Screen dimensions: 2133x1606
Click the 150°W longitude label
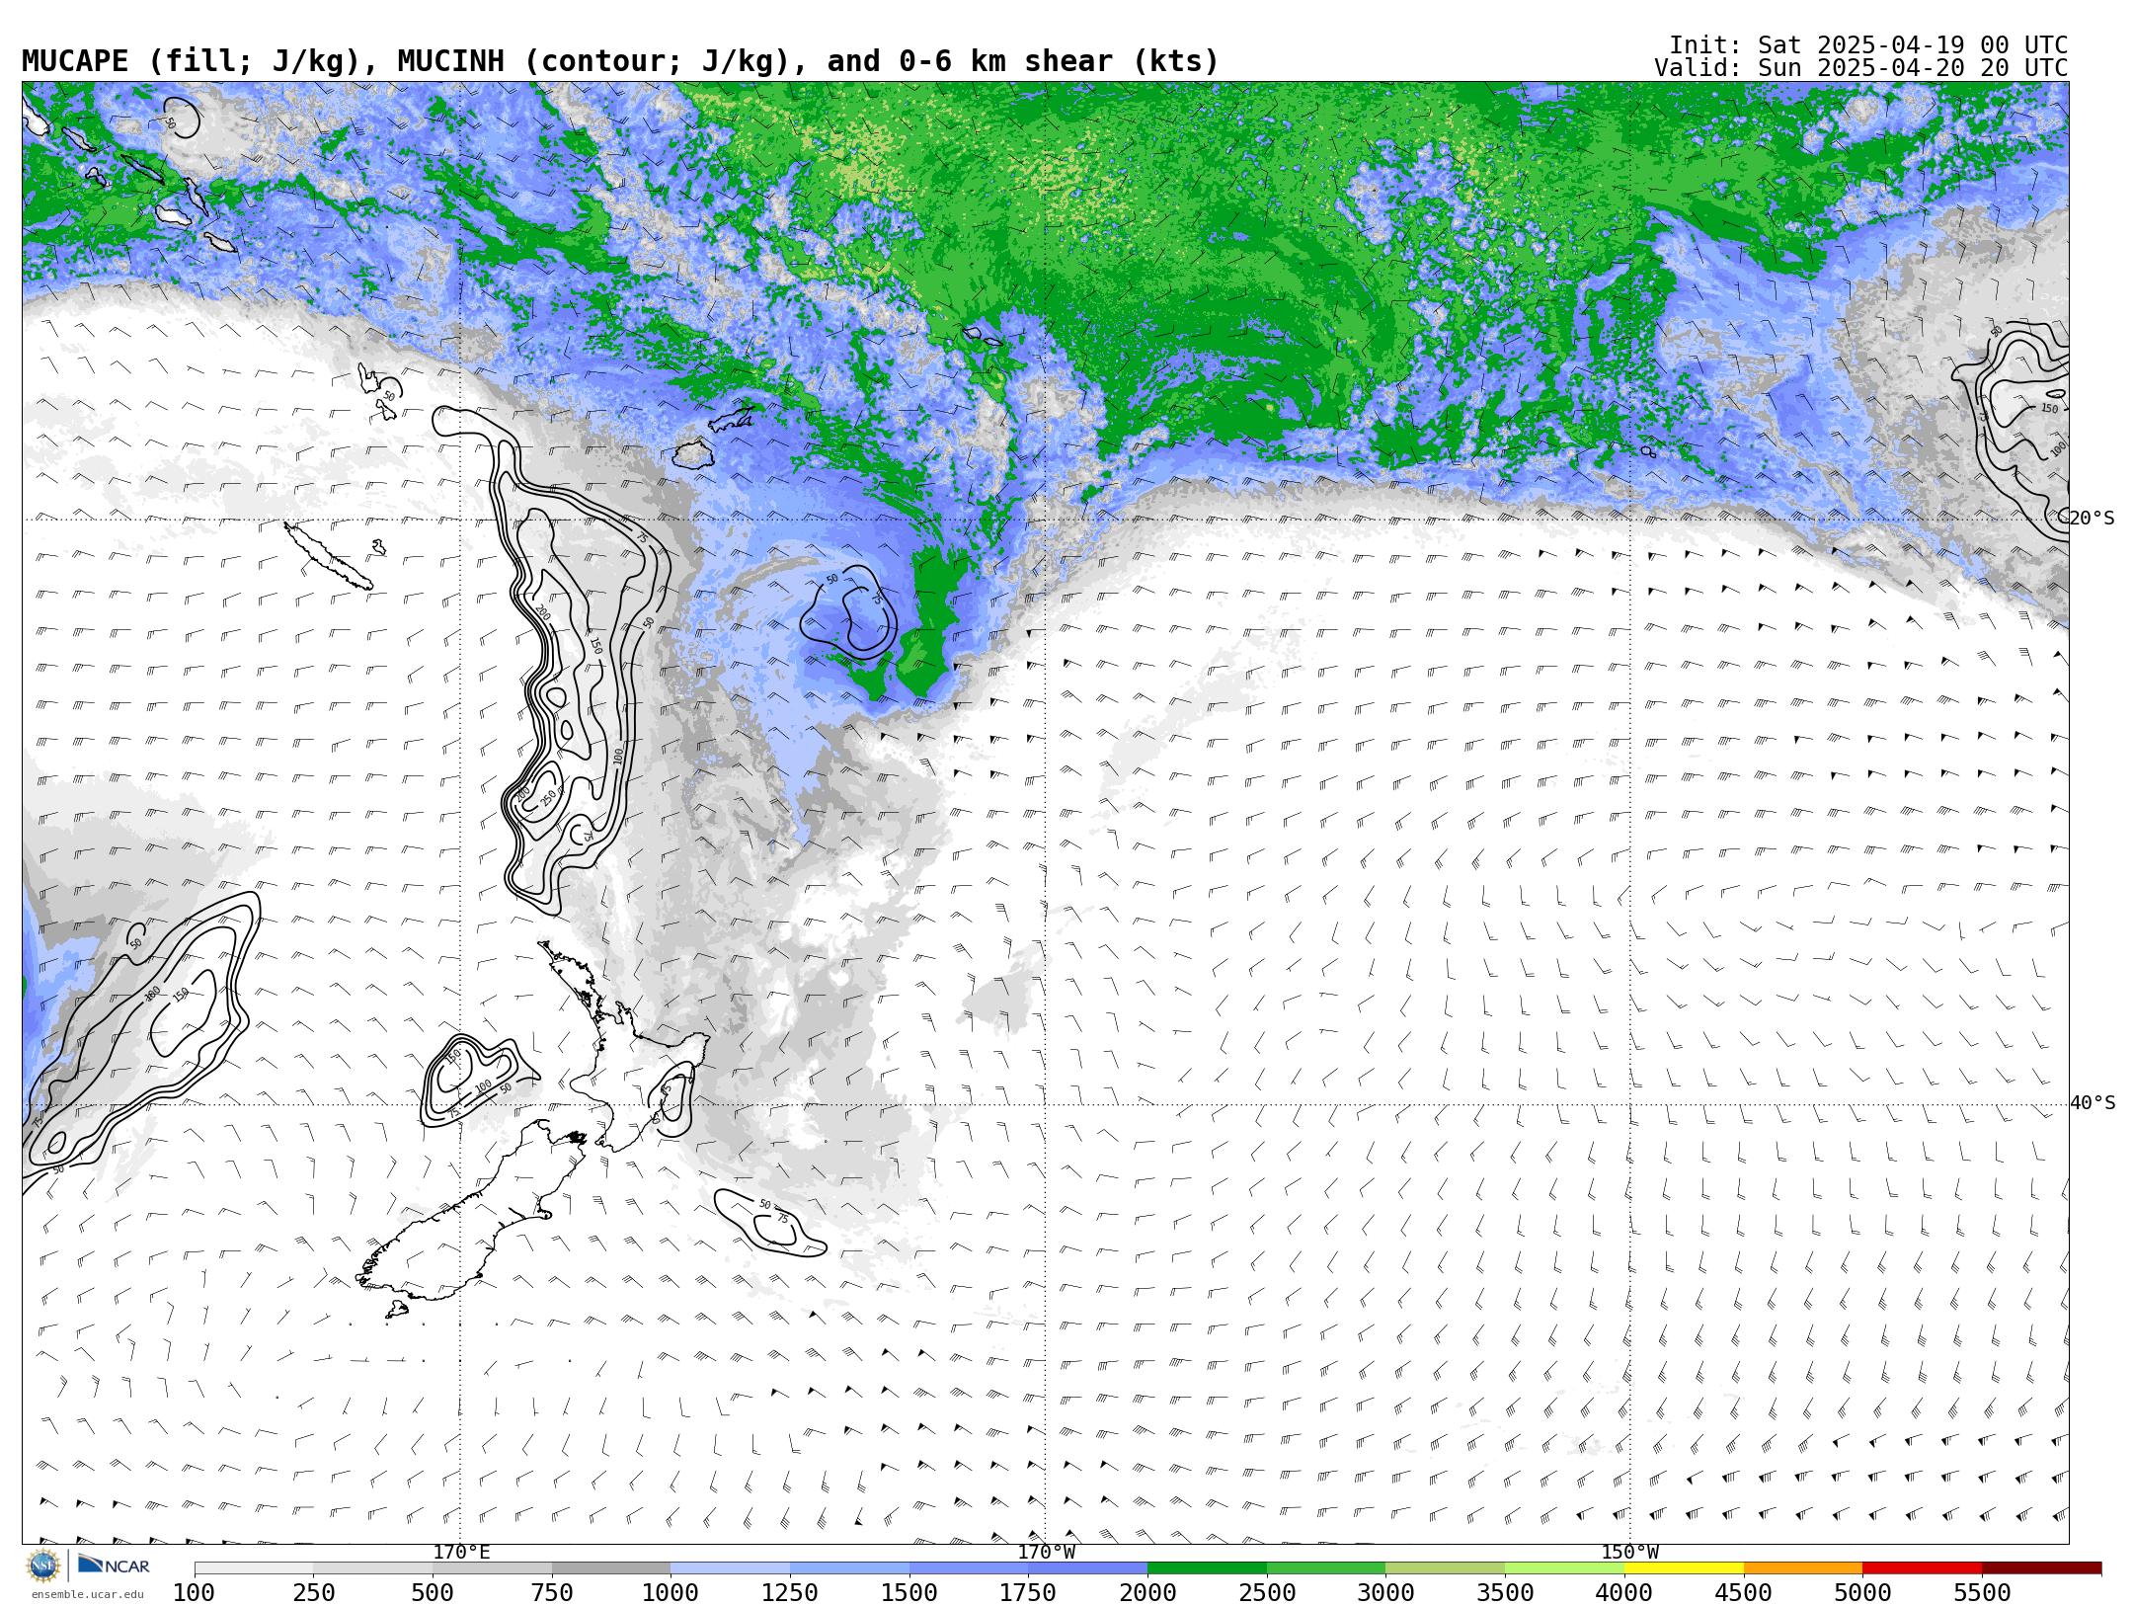point(1629,1553)
